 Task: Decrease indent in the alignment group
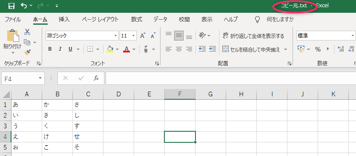[202, 49]
